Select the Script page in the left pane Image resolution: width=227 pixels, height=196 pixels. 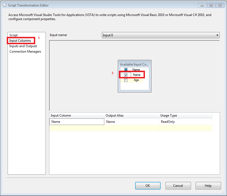(13, 35)
